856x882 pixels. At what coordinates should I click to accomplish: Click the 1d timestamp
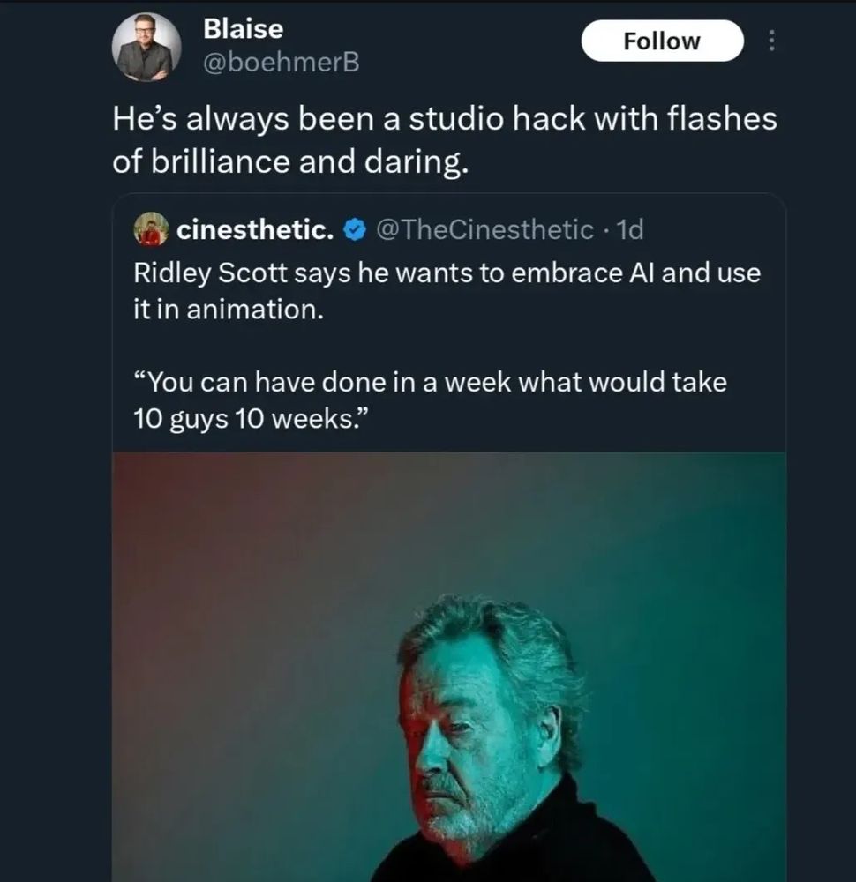pyautogui.click(x=631, y=230)
